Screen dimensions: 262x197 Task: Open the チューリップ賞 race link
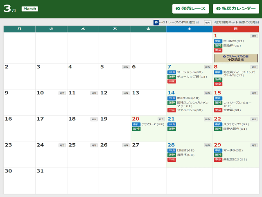coord(192,77)
